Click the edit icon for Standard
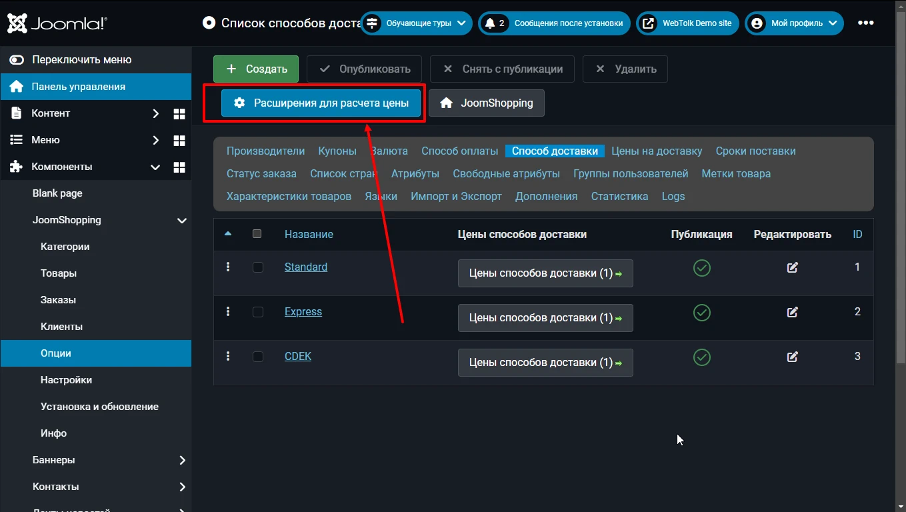 (x=793, y=267)
